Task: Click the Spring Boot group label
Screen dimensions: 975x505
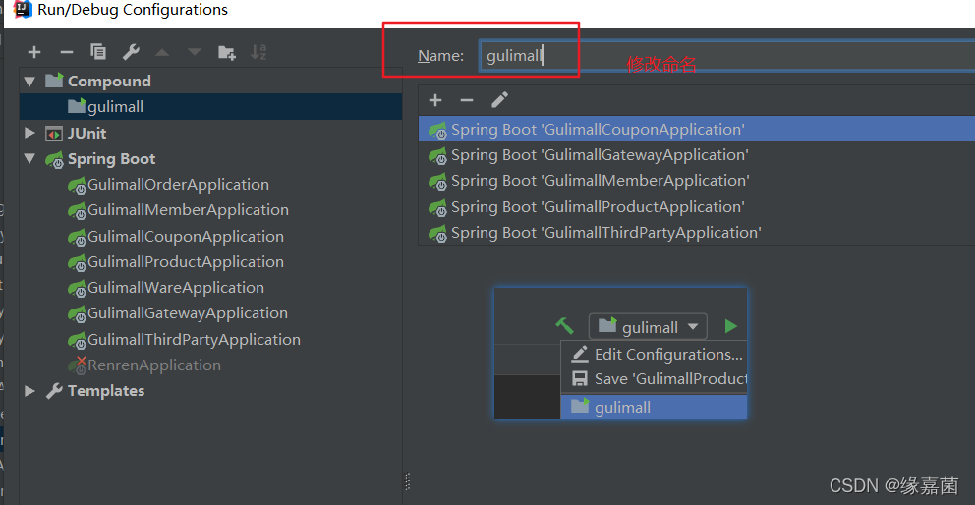Action: (x=112, y=159)
